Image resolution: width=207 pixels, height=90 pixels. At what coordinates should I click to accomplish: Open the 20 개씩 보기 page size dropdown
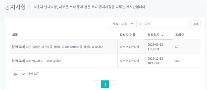pyautogui.click(x=18, y=74)
